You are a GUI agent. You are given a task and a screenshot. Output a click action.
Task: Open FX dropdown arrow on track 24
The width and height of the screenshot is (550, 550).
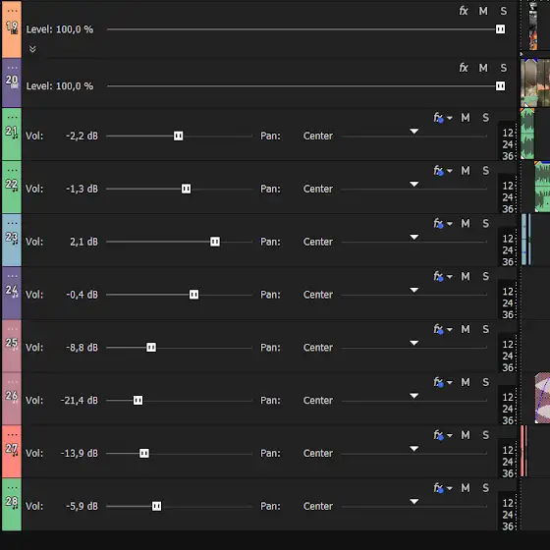(x=450, y=277)
